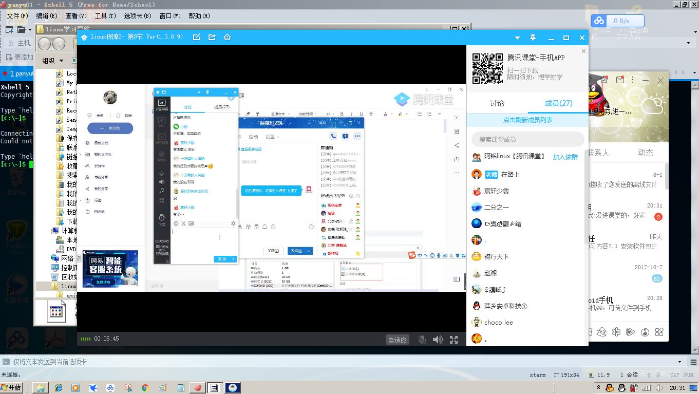Close the Tencent Classroom mobile app QR banner
Image resolution: width=699 pixels, height=394 pixels.
[583, 51]
